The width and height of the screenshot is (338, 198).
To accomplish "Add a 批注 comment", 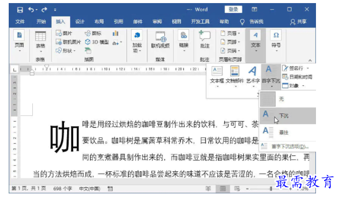I will (x=204, y=39).
